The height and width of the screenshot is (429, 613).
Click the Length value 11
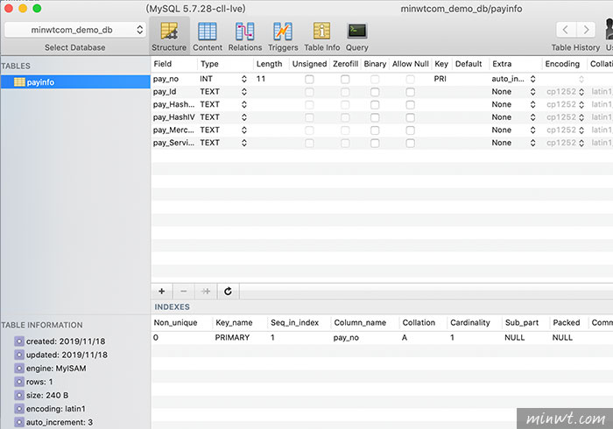point(261,79)
